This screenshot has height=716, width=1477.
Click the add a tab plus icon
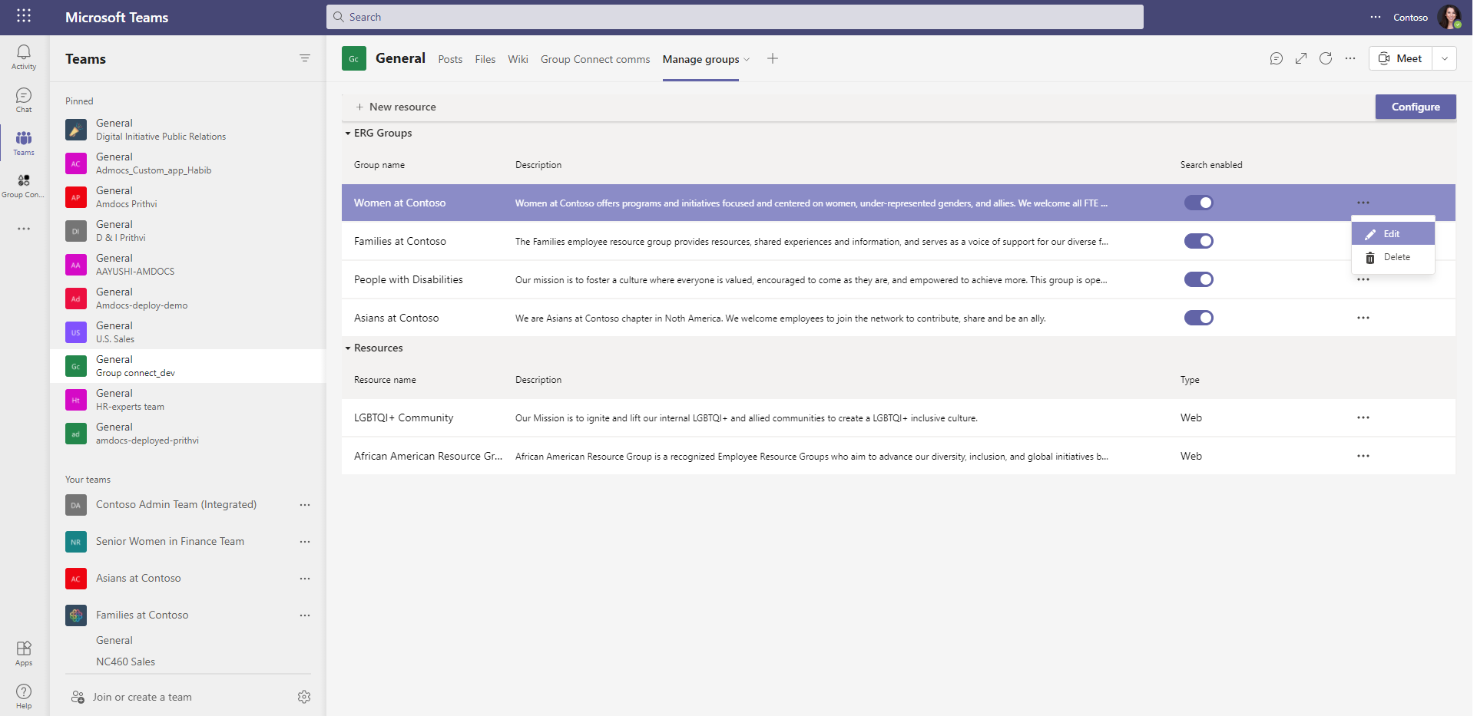pos(773,58)
